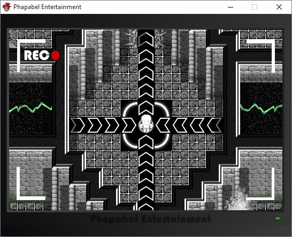Click the topmost upward chevron arrow tile
Viewport: 292px width, 237px height.
(146, 39)
